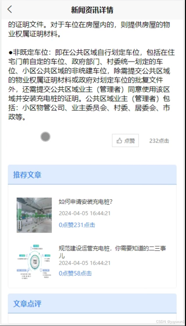Select the 232点击 view count
Image resolution: width=186 pixels, height=326 pixels.
[159, 141]
